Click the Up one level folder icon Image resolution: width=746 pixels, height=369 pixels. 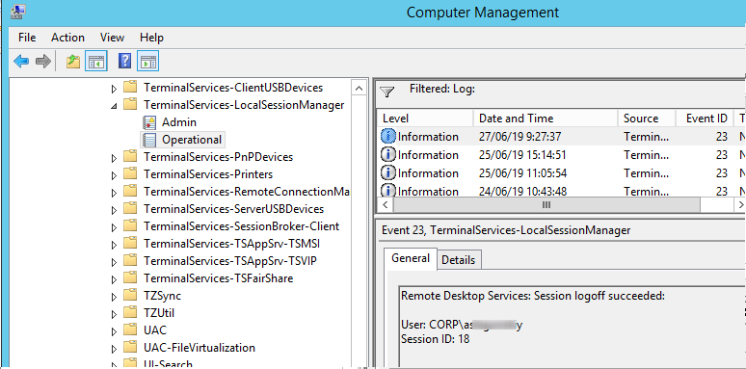(x=73, y=61)
